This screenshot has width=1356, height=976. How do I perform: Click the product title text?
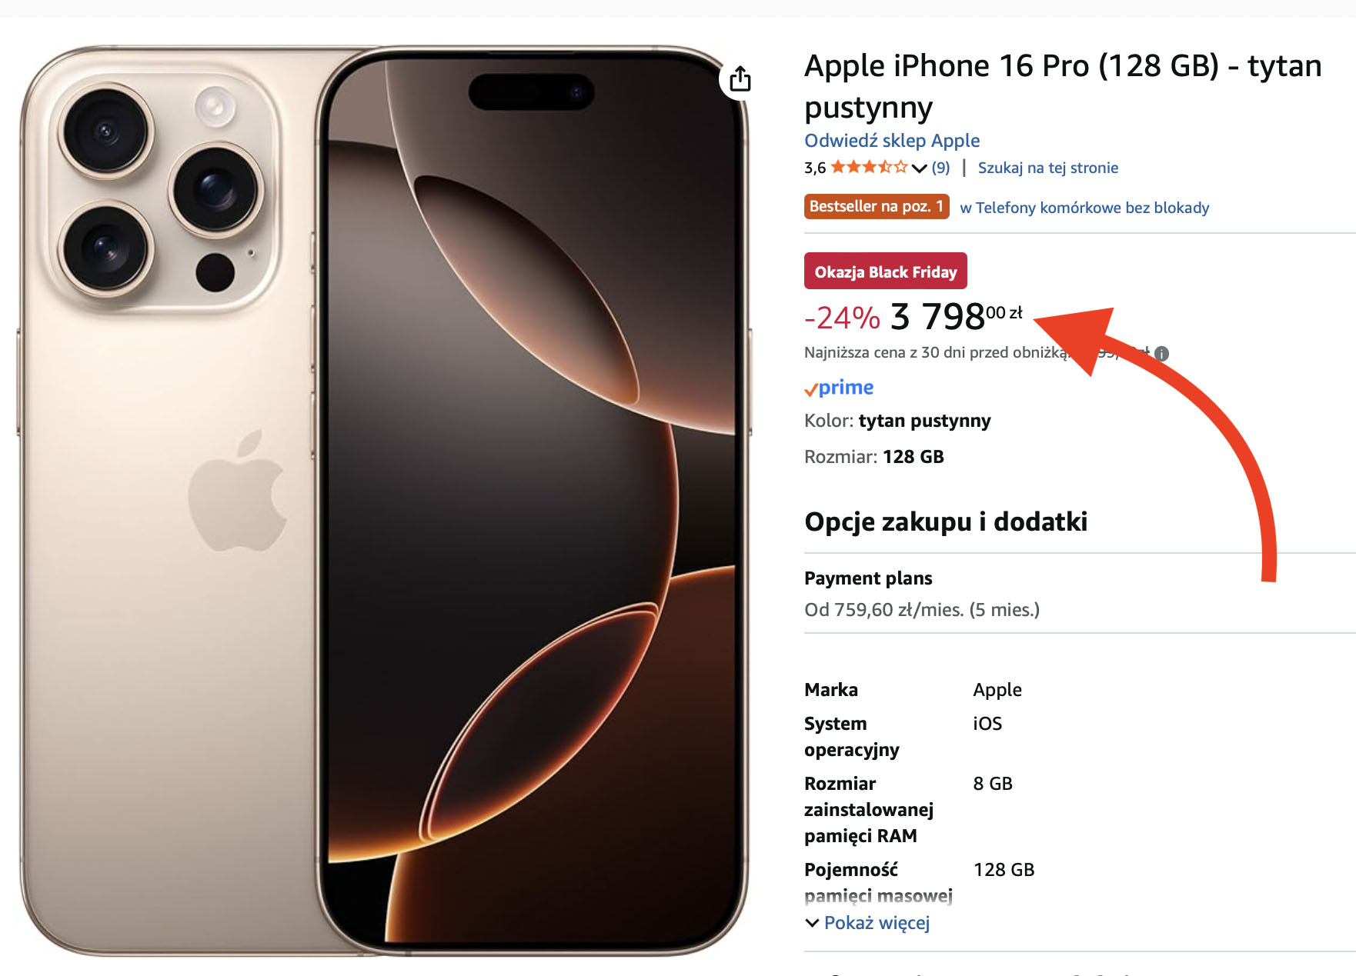pyautogui.click(x=1063, y=86)
